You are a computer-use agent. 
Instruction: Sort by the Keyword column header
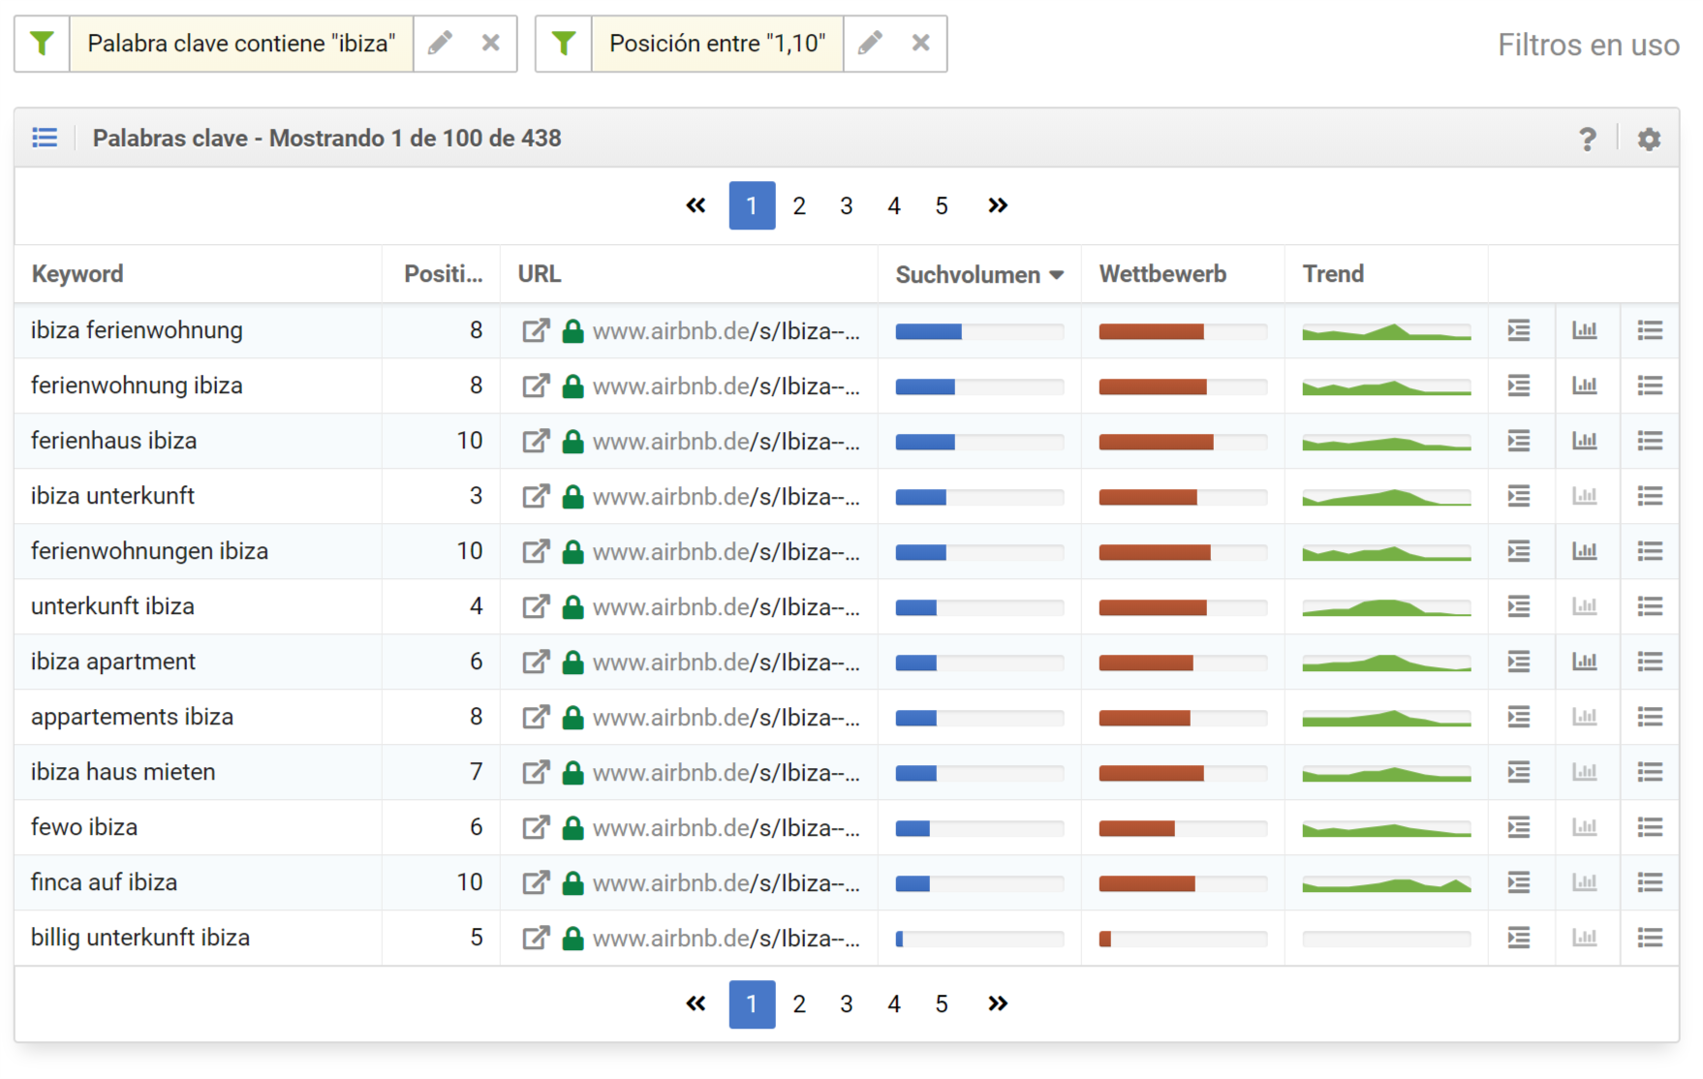(x=77, y=274)
